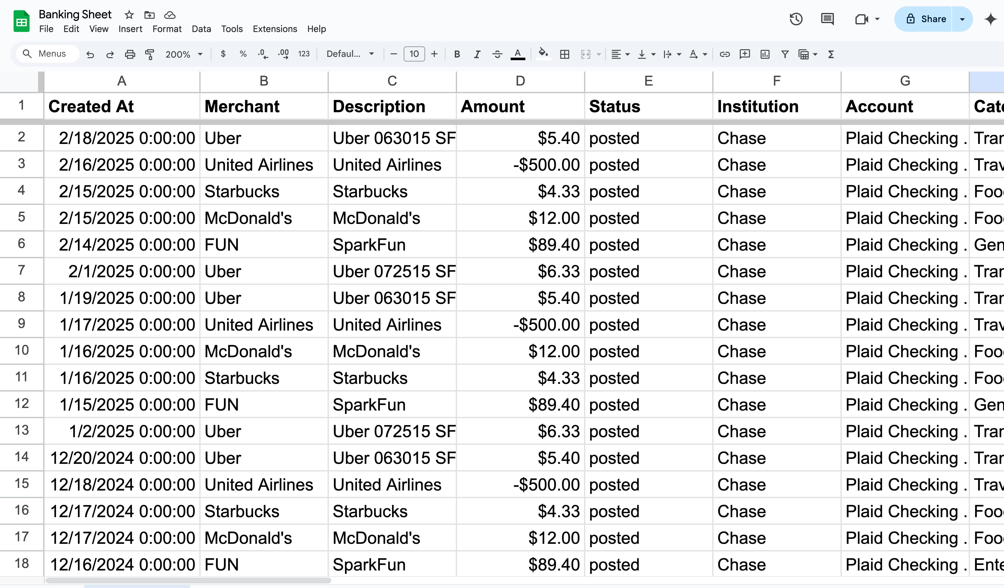Toggle strikethrough formatting
The image size is (1004, 588).
(497, 54)
